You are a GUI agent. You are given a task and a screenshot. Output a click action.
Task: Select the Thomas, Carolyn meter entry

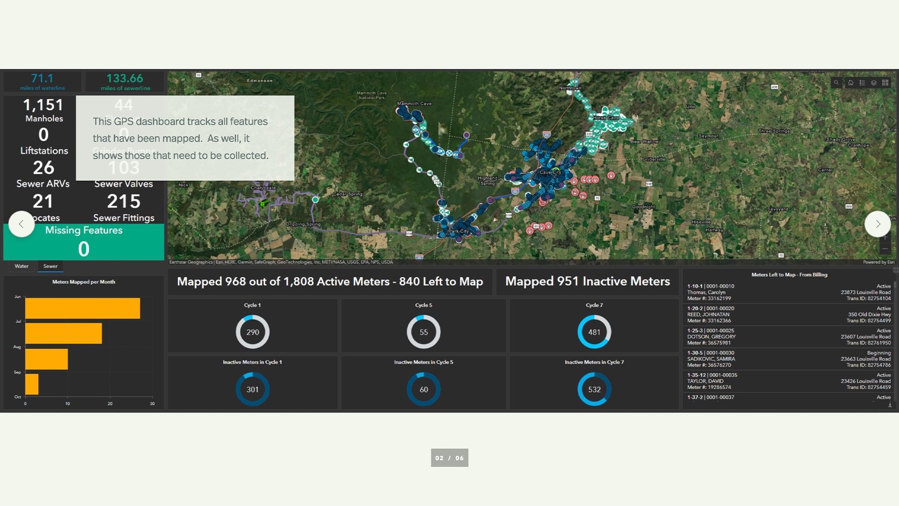[x=789, y=292]
